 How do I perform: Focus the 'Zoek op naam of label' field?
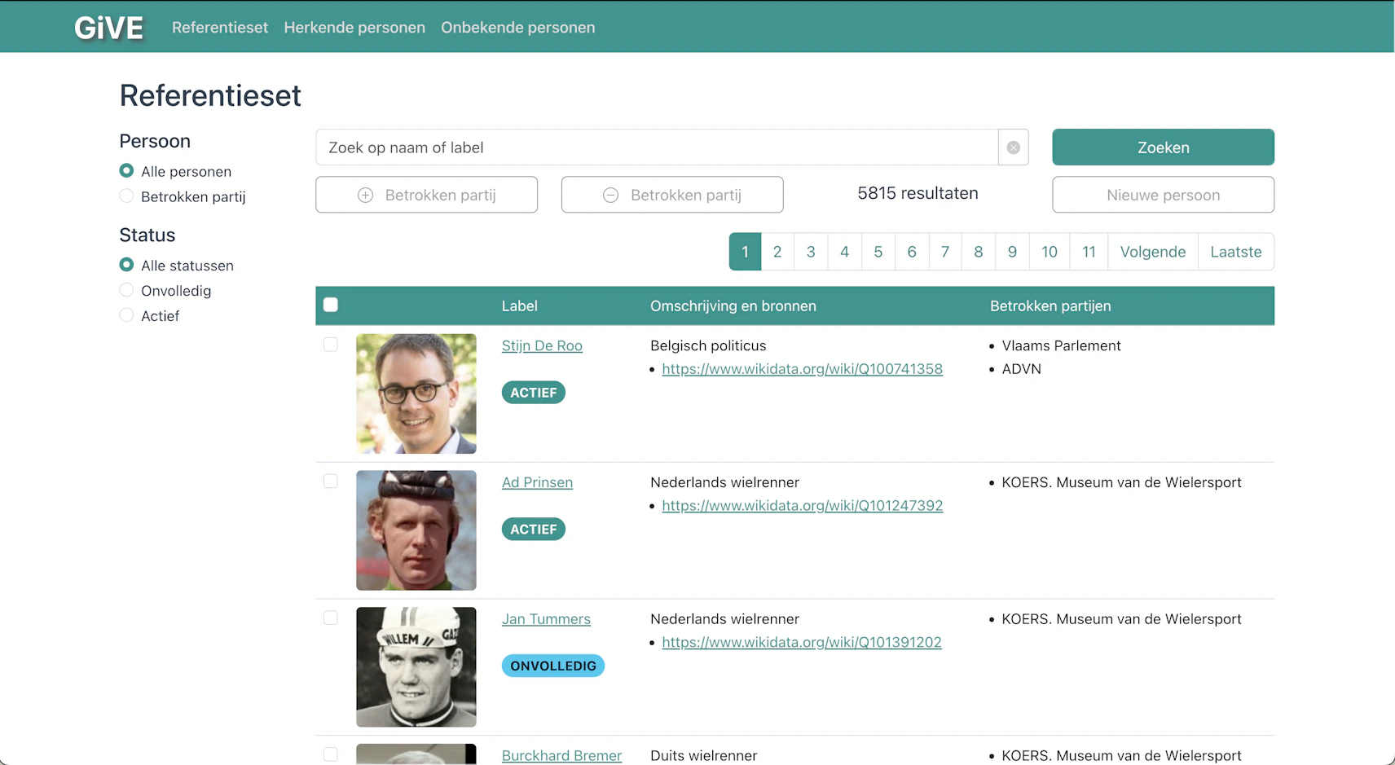(656, 147)
